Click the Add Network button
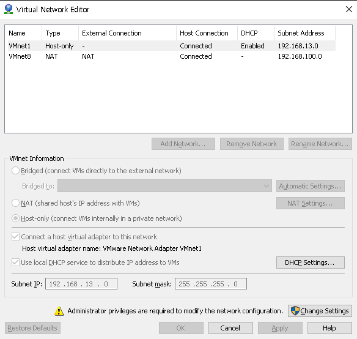This screenshot has height=339, width=357. pyautogui.click(x=183, y=144)
